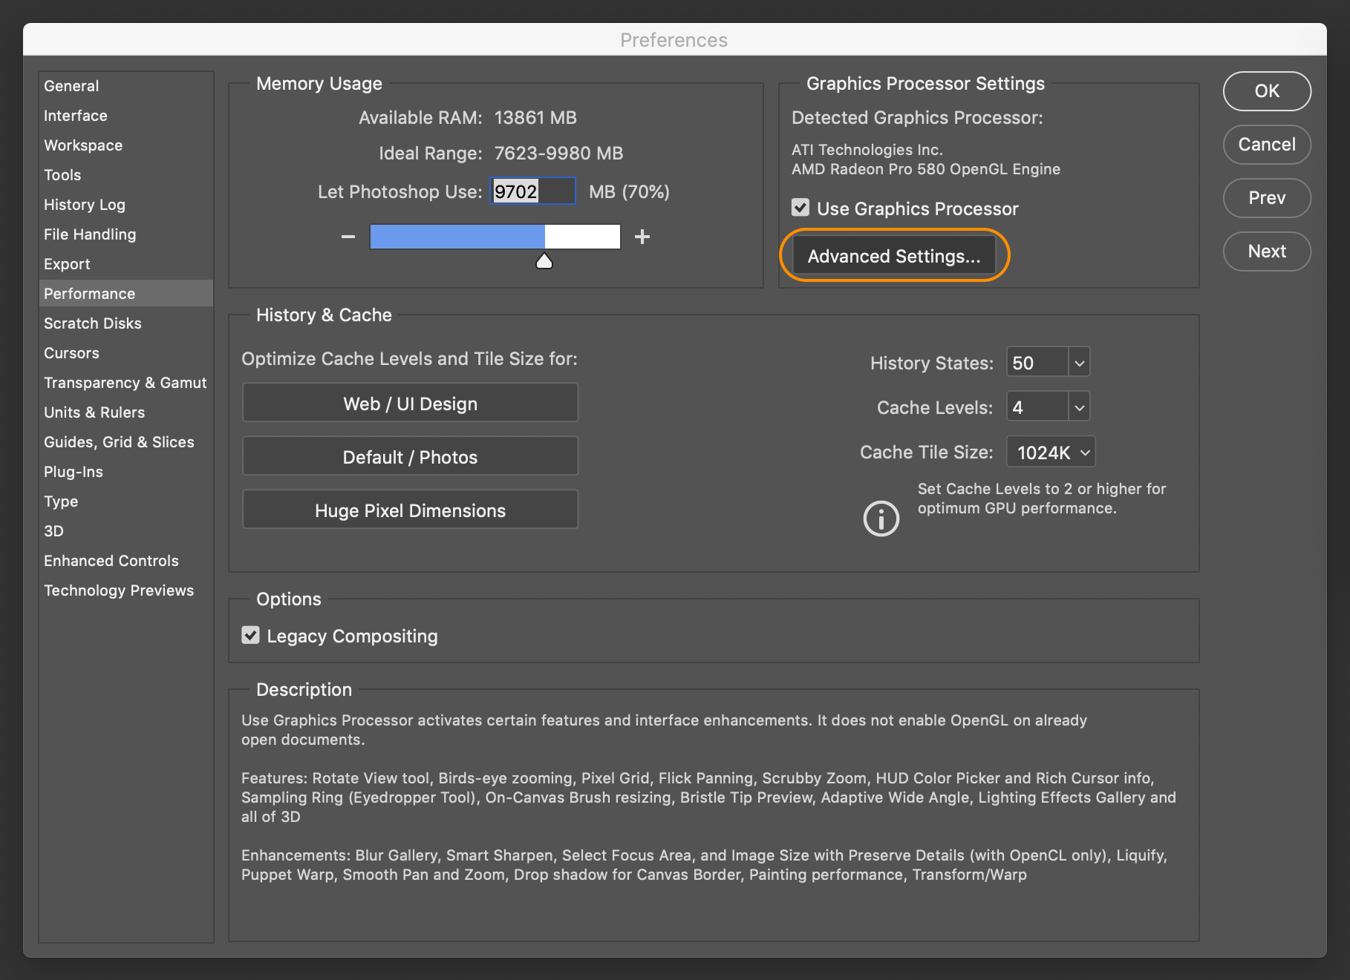Click the Prev button
The width and height of the screenshot is (1350, 980).
pos(1266,198)
